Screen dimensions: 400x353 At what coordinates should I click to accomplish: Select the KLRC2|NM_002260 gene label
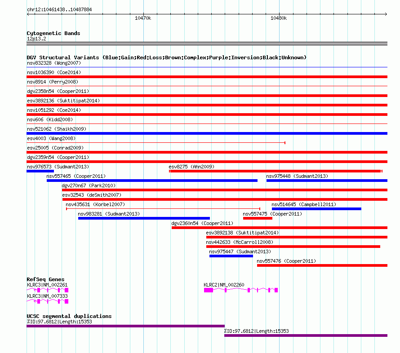point(224,285)
